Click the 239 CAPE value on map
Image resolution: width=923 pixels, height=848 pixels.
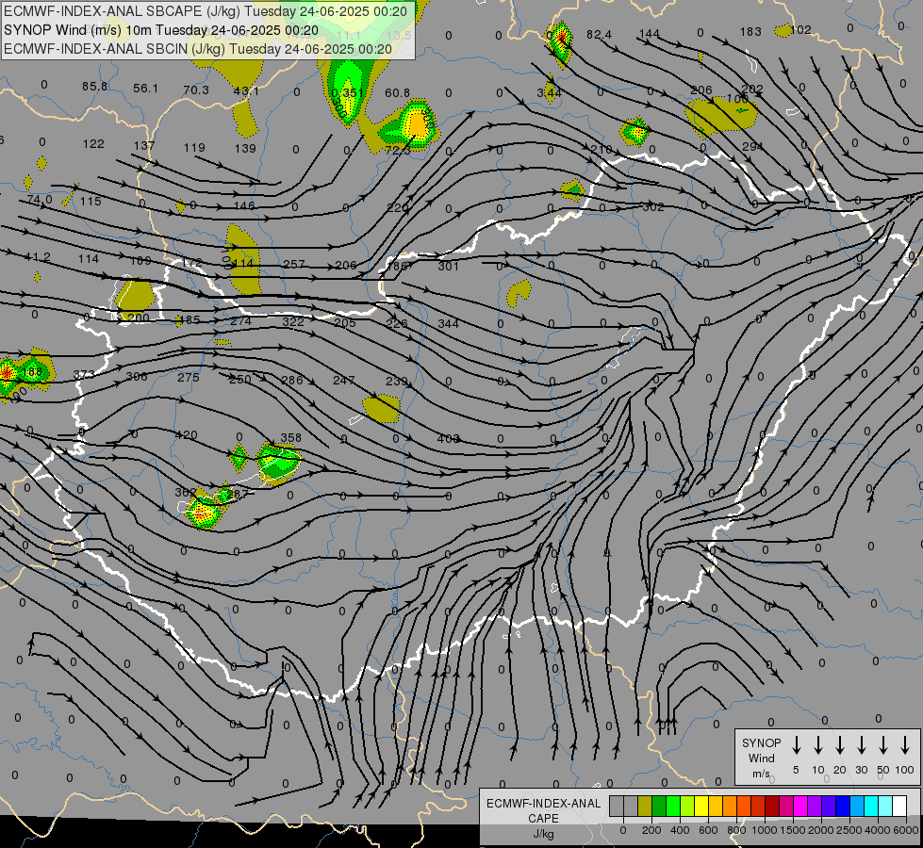396,382
